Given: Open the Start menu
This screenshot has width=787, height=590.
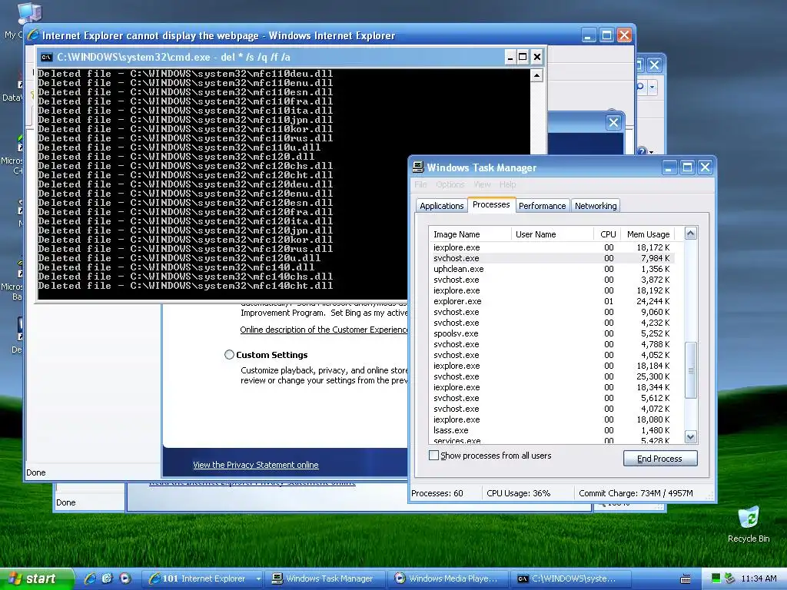Looking at the screenshot, I should coord(37,578).
